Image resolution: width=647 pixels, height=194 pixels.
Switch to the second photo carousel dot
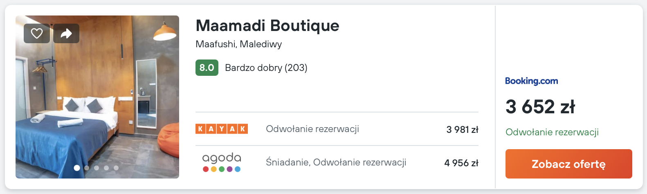[x=87, y=168]
